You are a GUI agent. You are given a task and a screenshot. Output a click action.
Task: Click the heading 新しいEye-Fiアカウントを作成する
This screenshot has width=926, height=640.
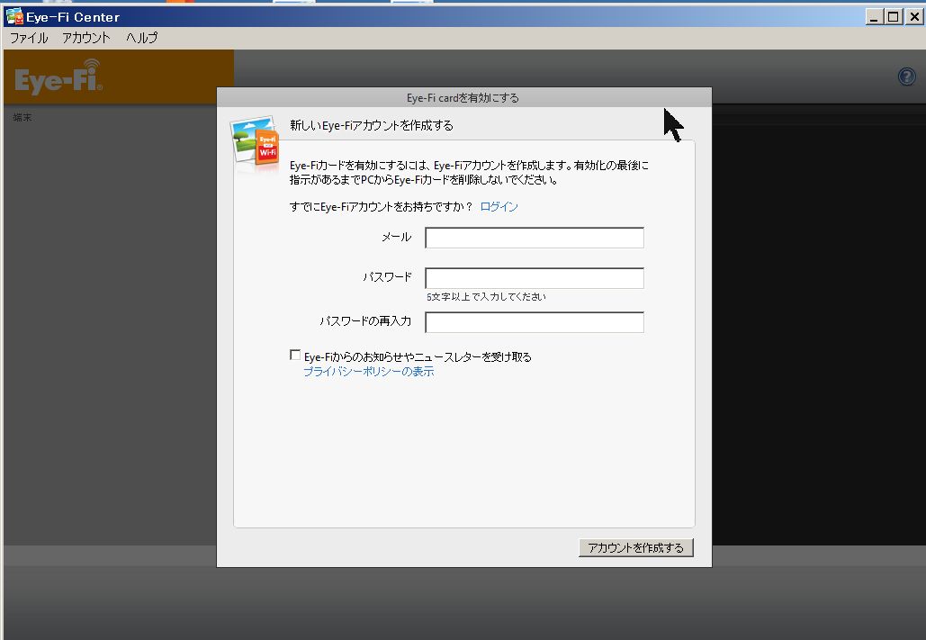tap(372, 125)
